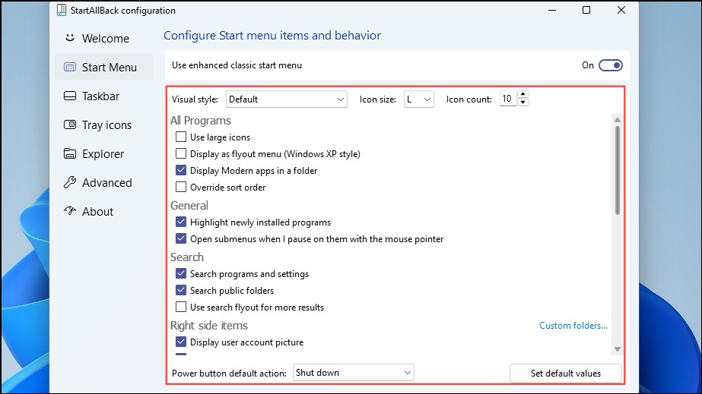Enable Use large icons checkbox
The width and height of the screenshot is (702, 394).
(x=181, y=137)
